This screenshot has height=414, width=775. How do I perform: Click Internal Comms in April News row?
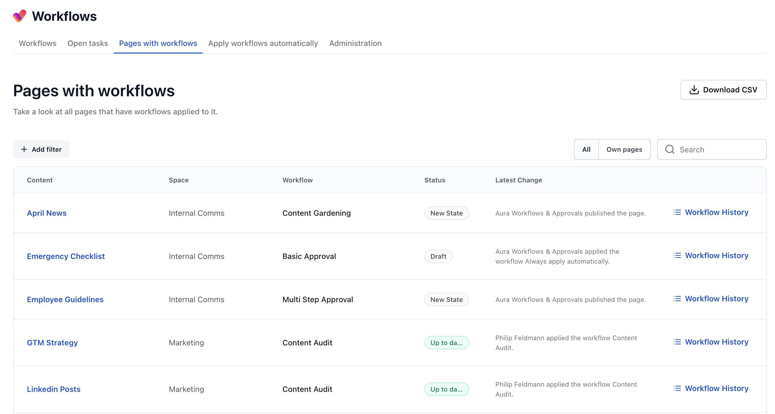point(196,213)
